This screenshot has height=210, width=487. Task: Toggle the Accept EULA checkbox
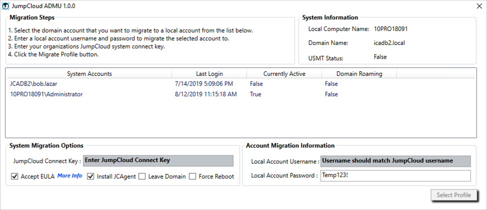[x=14, y=176]
